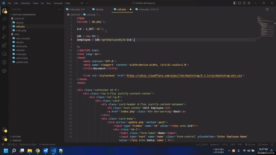Click VS Code taskbar icon
Image resolution: width=276 pixels, height=155 pixels.
tap(53, 151)
